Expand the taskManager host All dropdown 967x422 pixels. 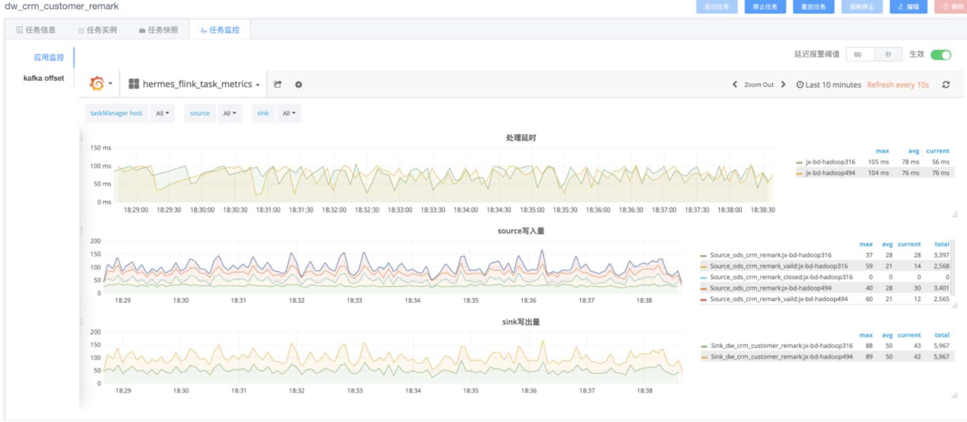coord(162,113)
